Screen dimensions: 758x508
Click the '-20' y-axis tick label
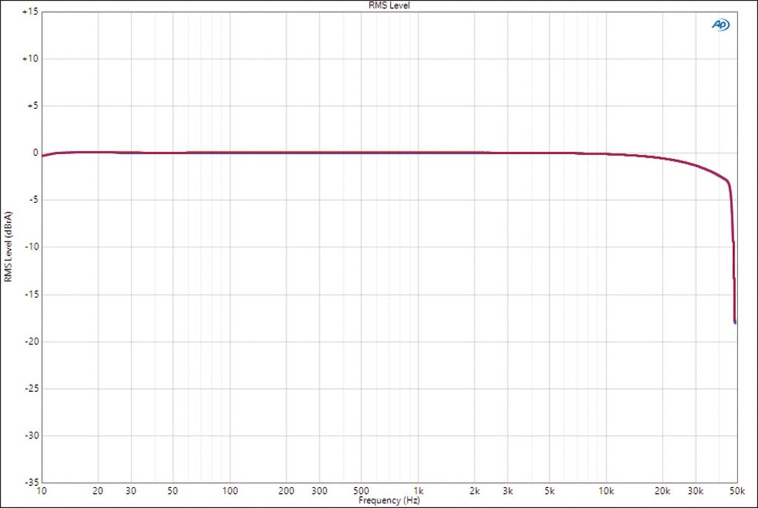31,341
